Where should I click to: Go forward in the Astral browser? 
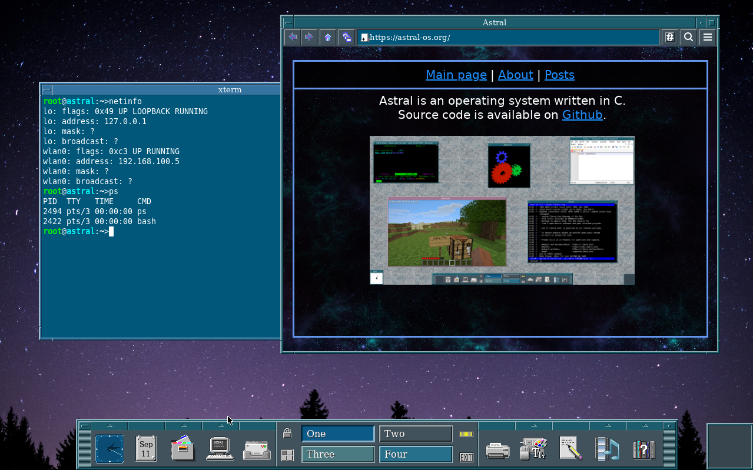(309, 38)
